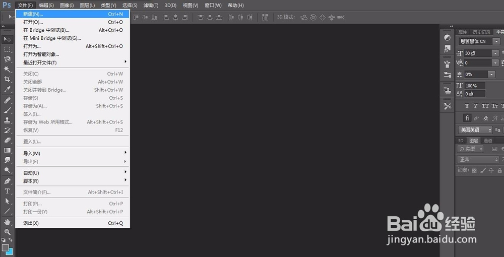504x257 pixels.
Task: Choose 打开(O)... from File menu
Action: tap(73, 22)
